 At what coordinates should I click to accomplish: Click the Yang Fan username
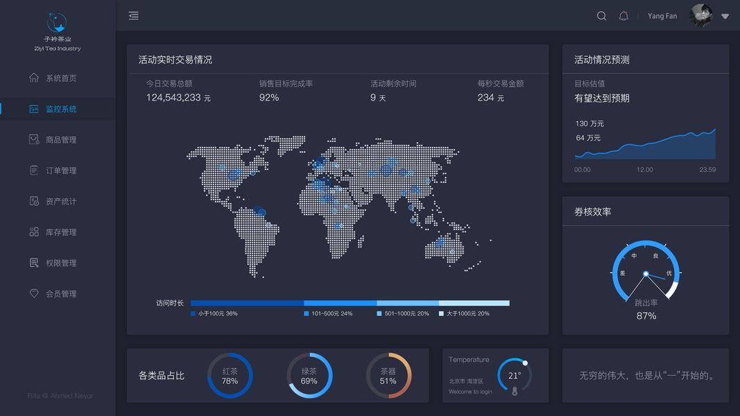(662, 15)
